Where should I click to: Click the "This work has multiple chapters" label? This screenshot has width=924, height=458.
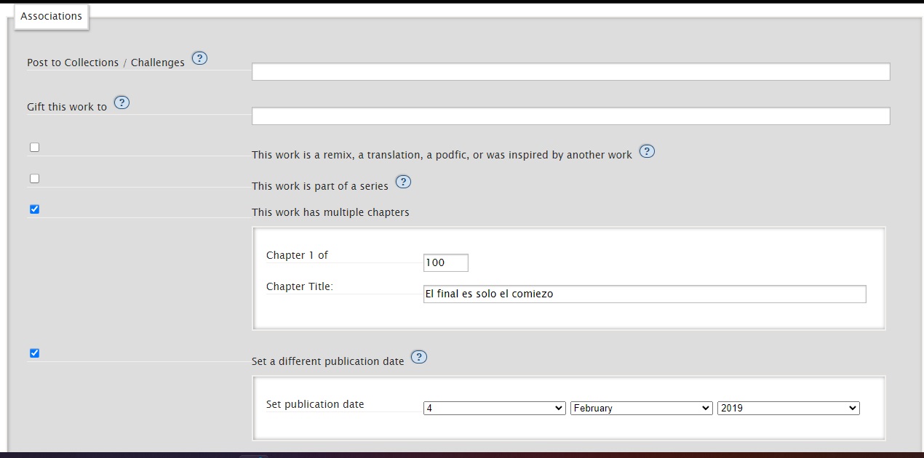pos(330,212)
